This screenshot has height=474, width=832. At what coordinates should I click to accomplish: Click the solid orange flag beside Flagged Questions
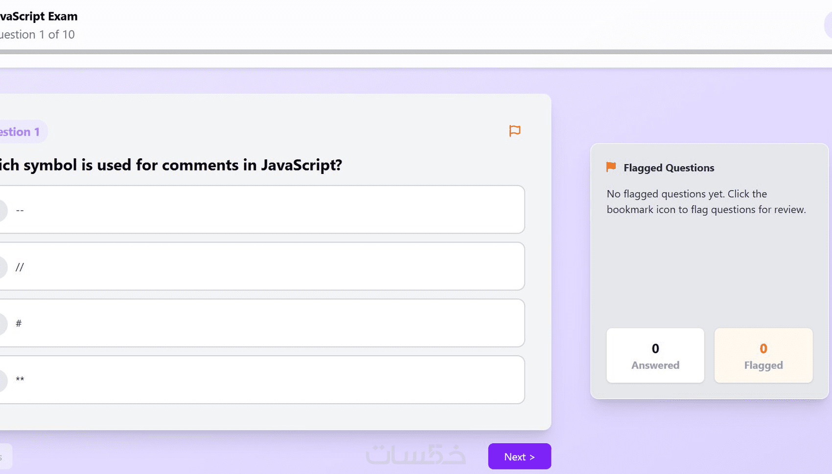(x=611, y=167)
